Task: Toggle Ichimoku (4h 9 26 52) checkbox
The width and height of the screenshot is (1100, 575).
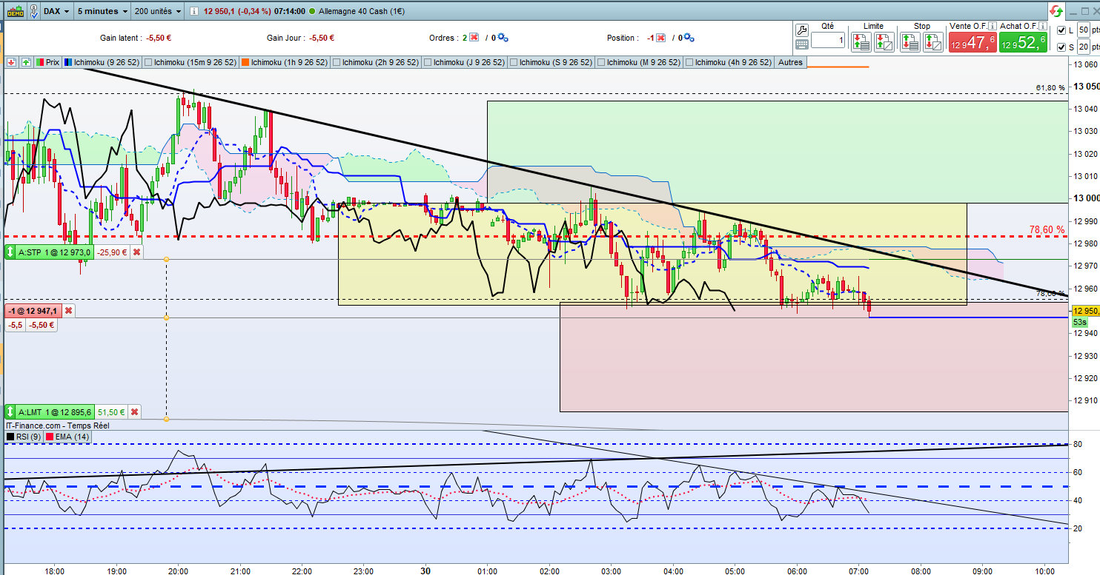Action: coord(689,63)
